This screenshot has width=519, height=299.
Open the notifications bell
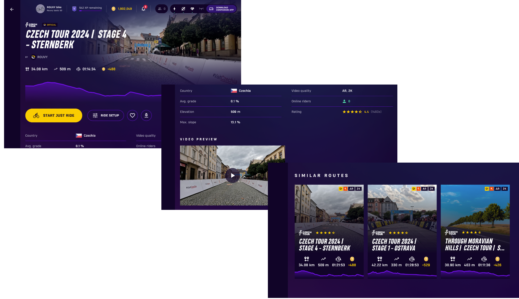point(144,9)
